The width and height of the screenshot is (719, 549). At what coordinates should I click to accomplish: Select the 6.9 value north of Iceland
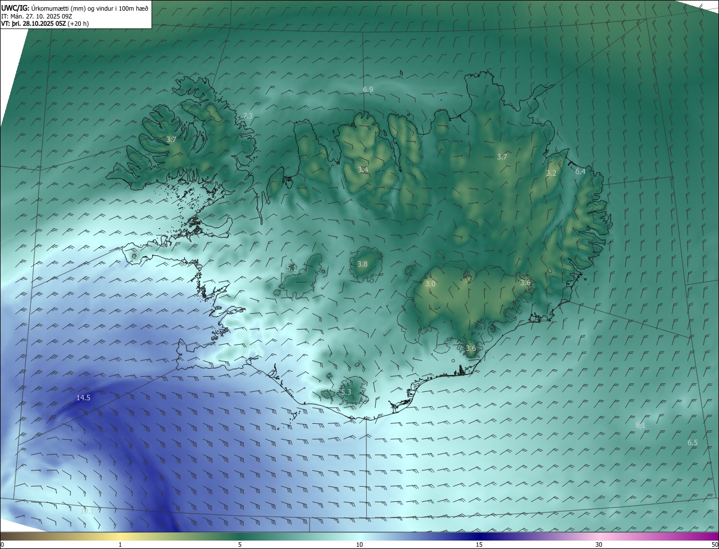[x=368, y=90]
